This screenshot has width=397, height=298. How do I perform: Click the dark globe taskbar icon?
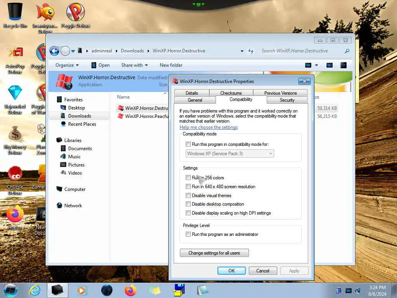click(x=107, y=290)
